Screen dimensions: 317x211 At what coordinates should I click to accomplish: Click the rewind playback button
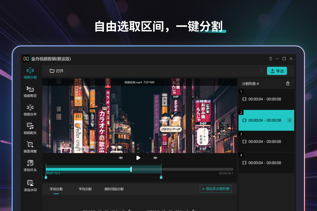[120, 158]
